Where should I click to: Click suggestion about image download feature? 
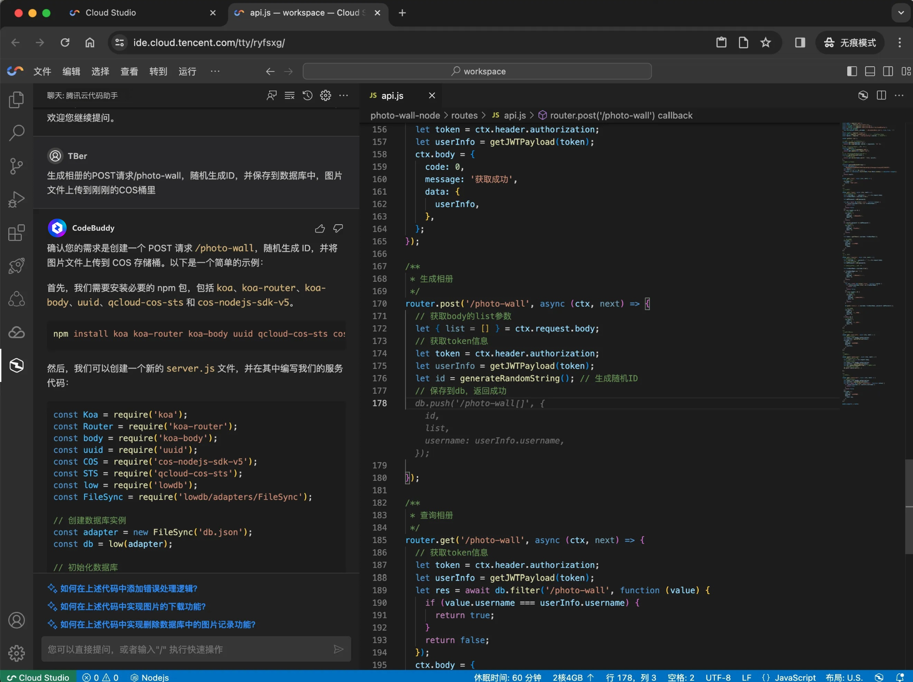[132, 606]
